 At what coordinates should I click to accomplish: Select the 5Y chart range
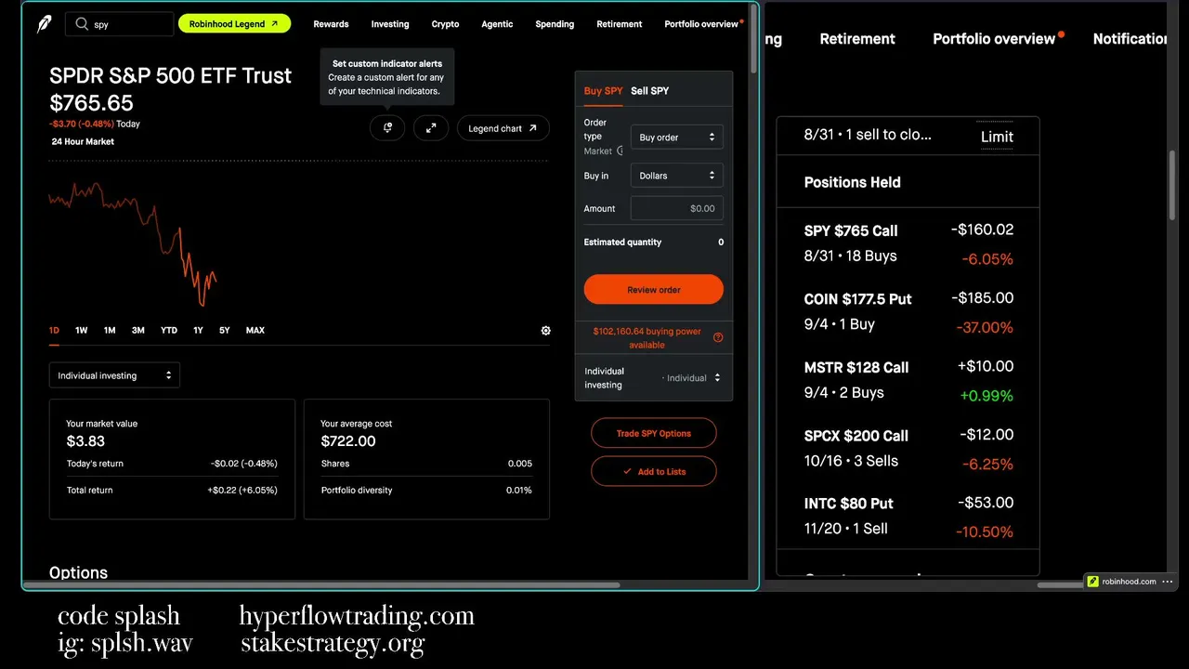[x=225, y=331]
